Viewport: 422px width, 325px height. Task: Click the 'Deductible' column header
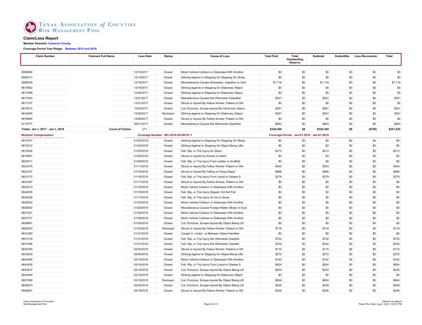342,56
